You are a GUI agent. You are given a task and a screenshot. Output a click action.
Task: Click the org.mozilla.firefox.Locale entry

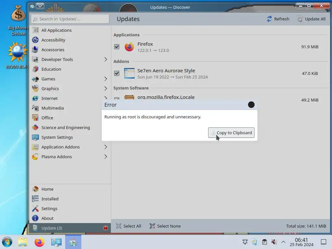click(166, 97)
